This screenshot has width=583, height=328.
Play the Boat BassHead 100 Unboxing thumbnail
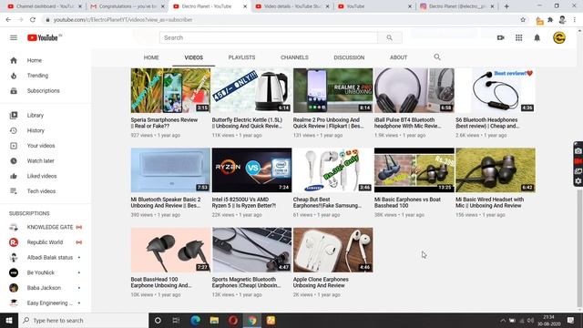(x=170, y=250)
